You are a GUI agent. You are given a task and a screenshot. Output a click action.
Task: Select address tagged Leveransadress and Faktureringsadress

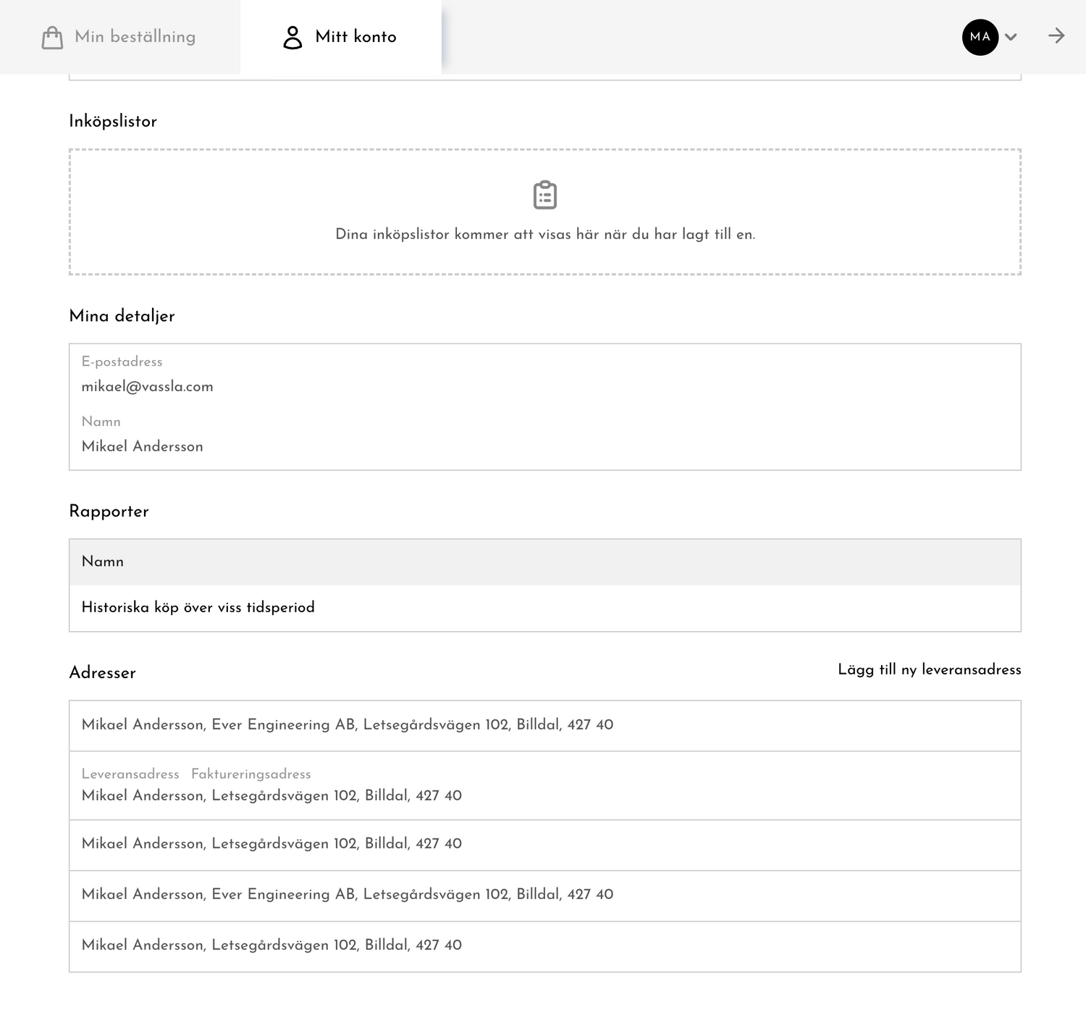(x=271, y=796)
